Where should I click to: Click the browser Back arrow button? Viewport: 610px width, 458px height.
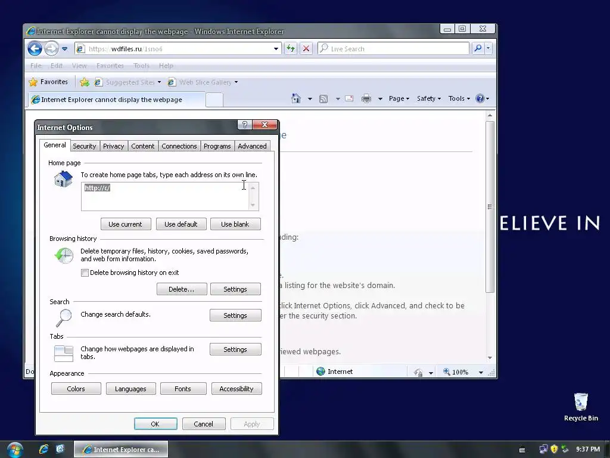(x=35, y=49)
